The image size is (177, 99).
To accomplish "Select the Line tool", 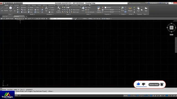I will click(x=2, y=9).
